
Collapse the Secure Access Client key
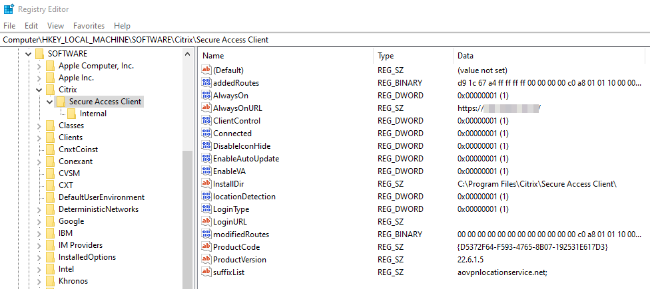coord(50,101)
